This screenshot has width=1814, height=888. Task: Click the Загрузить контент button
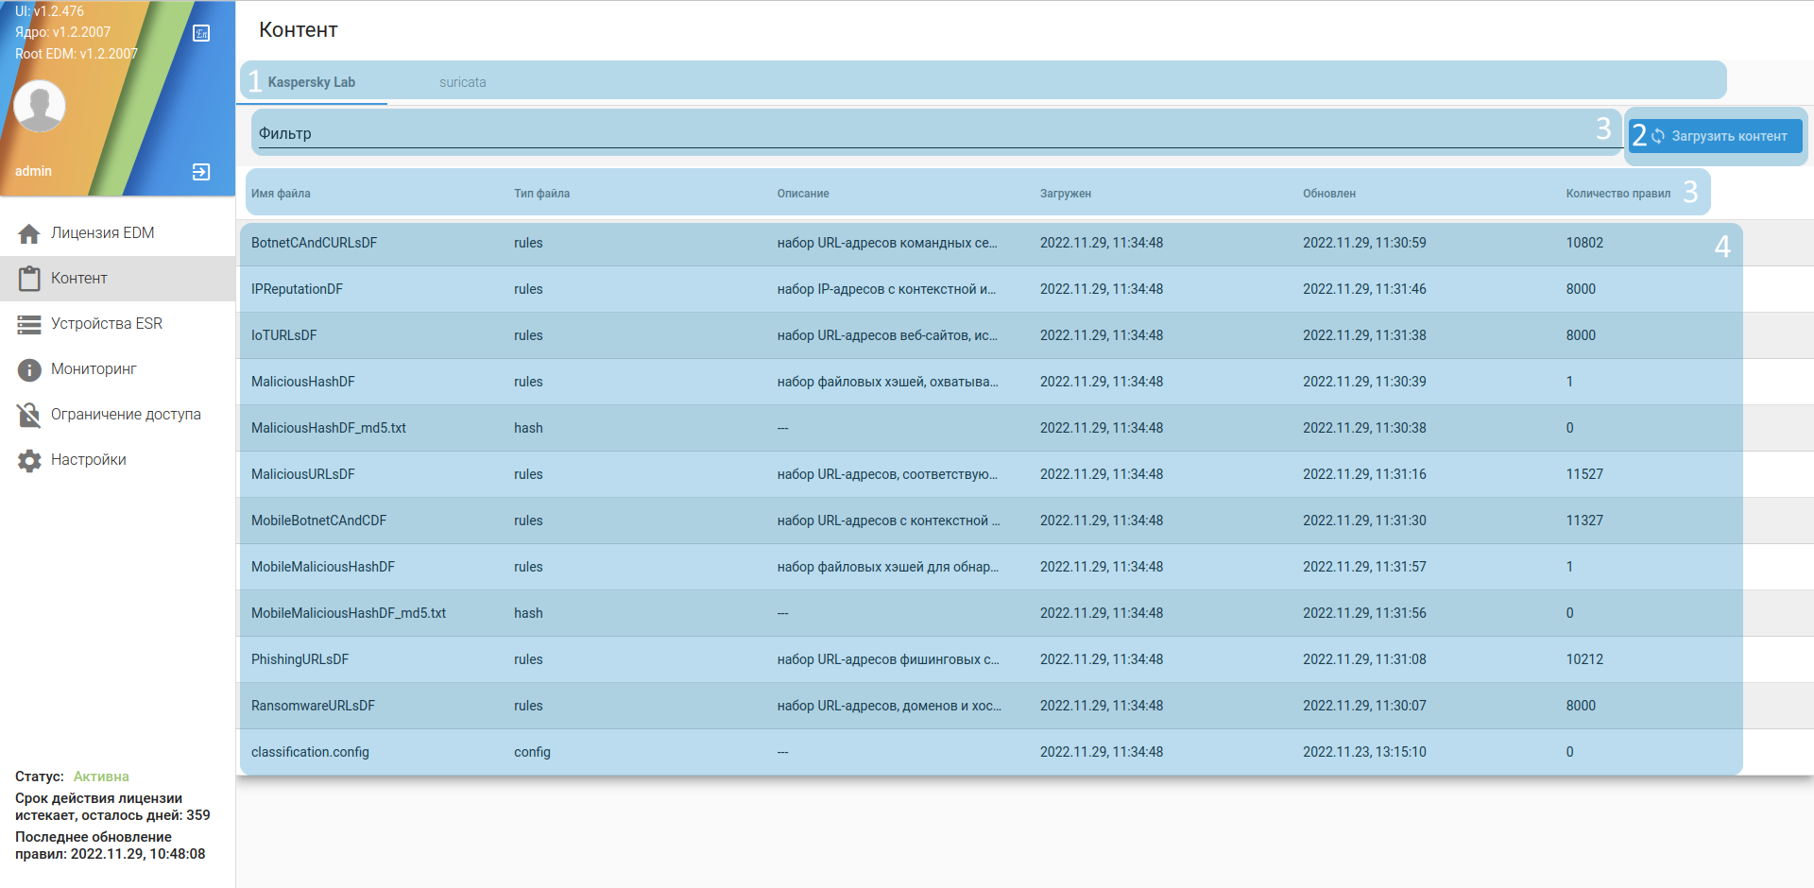click(1716, 136)
